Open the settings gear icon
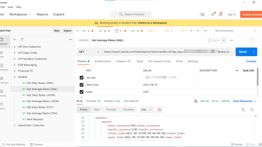This screenshot has width=262, height=147. click(x=221, y=14)
